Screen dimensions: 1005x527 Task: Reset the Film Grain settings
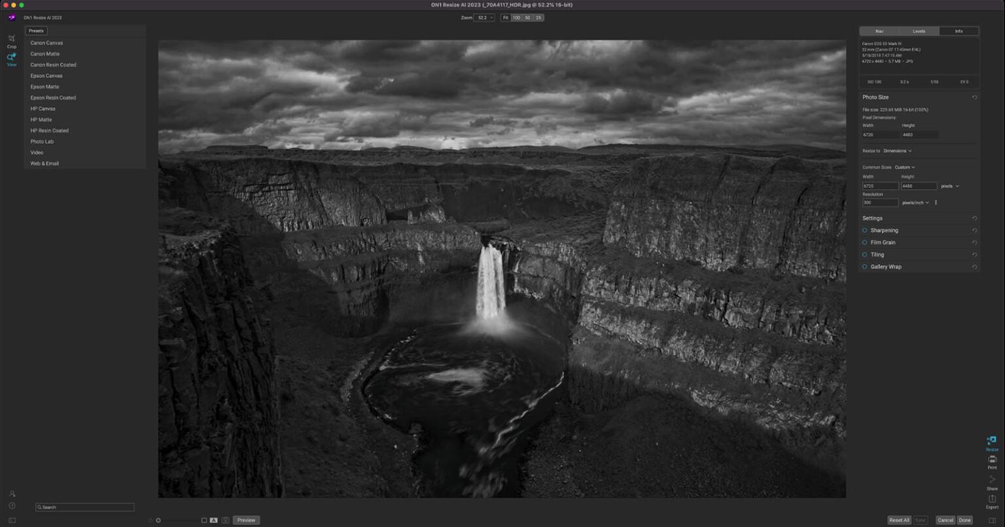point(974,242)
